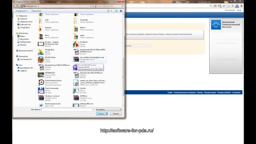
Task: Toggle the preview pane icon
Action: coord(116,11)
